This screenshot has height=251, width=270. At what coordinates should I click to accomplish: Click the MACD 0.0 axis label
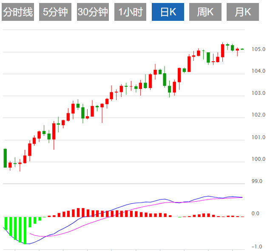[x=255, y=214]
